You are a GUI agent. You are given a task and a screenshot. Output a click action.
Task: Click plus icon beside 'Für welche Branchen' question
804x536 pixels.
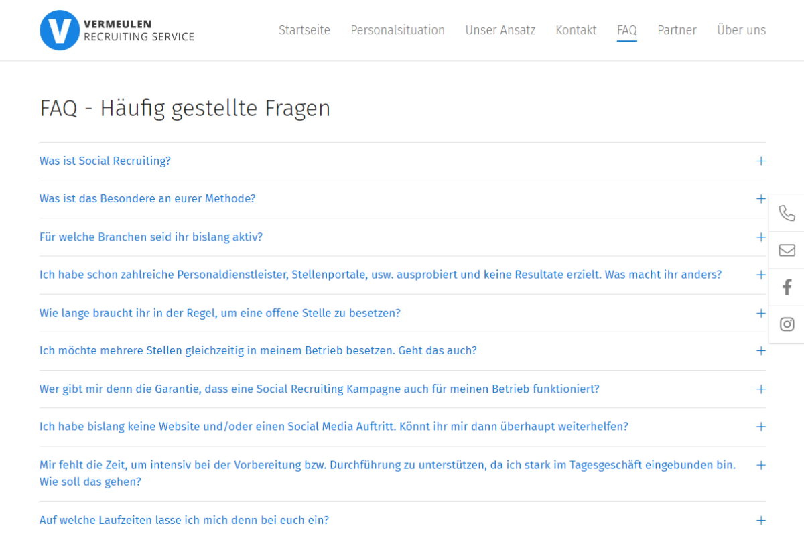(x=760, y=237)
